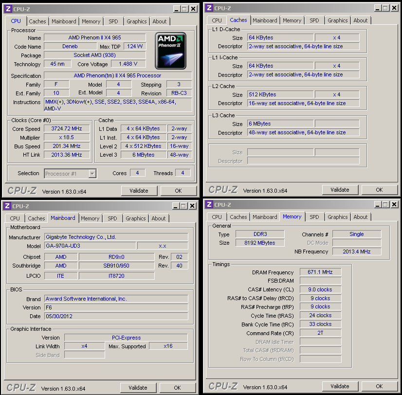
Task: Click the memory Size value 8192 MBytes
Action: 260,243
